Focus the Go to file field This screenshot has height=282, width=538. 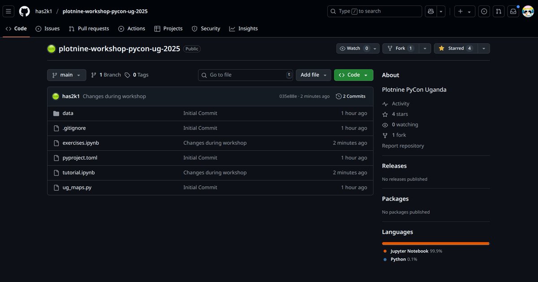click(x=245, y=75)
